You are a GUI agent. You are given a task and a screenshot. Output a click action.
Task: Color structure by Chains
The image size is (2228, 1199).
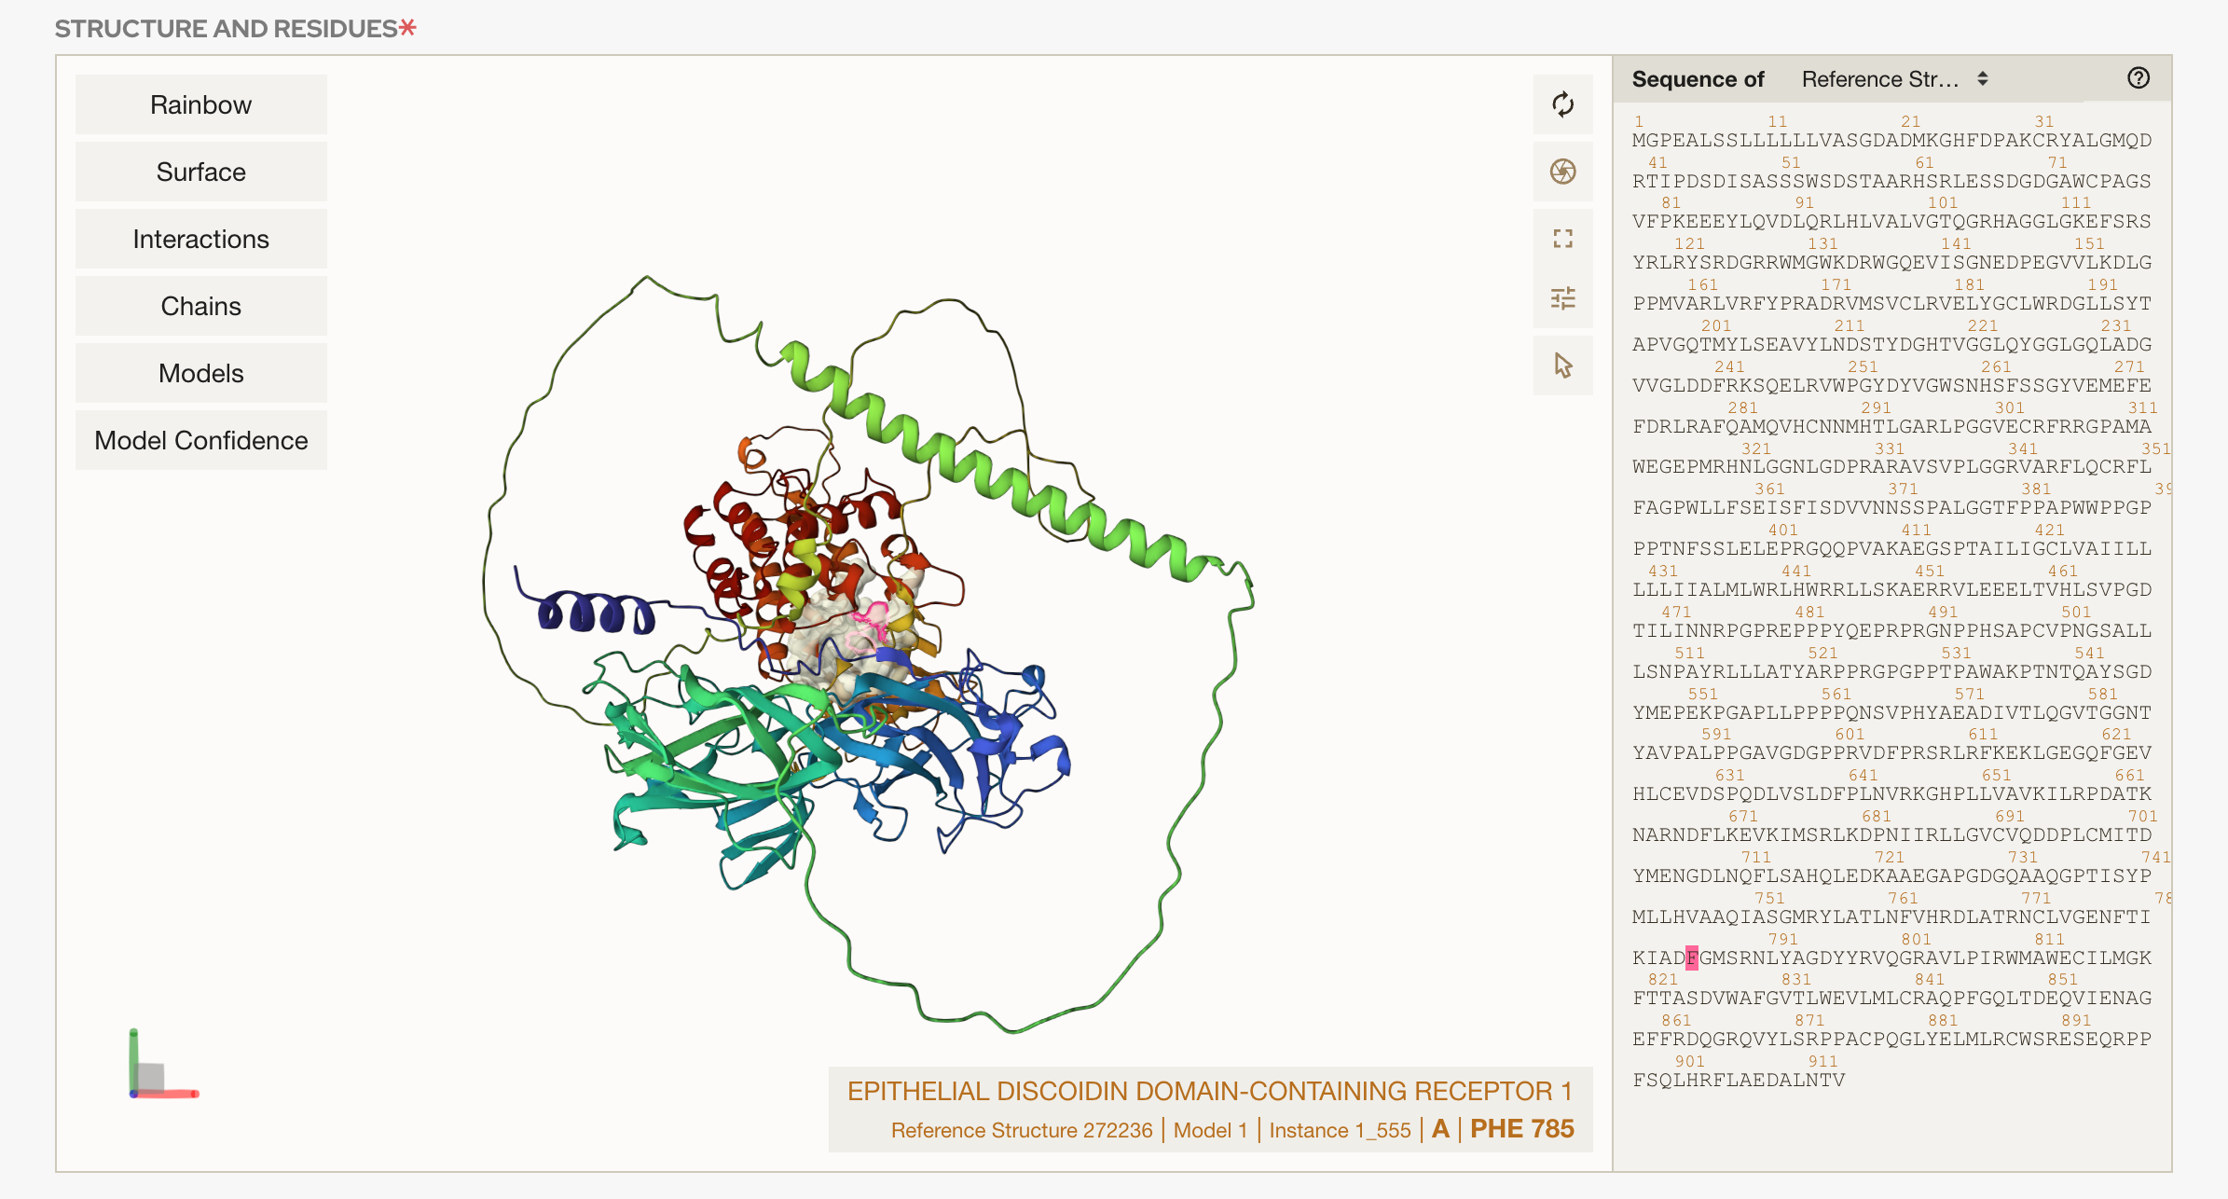click(x=200, y=306)
